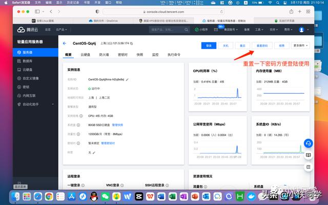Edit the 标签 value with the pencil icon
Image resolution: width=328 pixels, height=205 pixels.
point(94,153)
